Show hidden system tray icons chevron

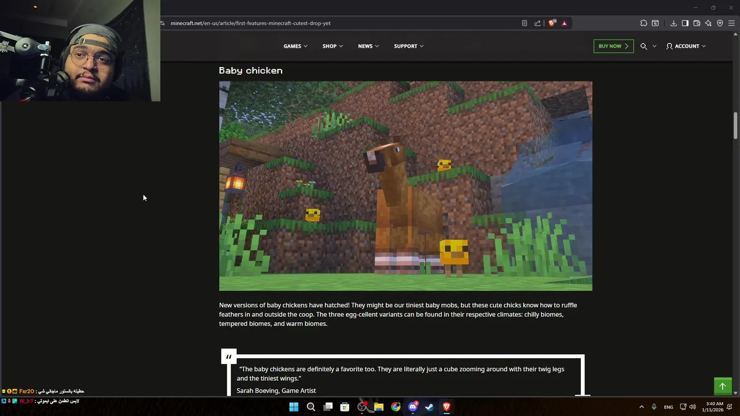(641, 407)
